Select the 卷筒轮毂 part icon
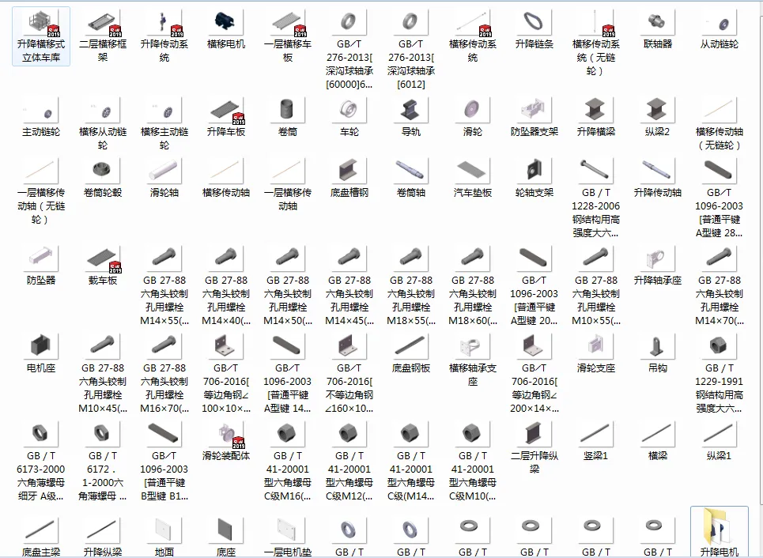Image resolution: width=763 pixels, height=558 pixels. click(x=103, y=171)
